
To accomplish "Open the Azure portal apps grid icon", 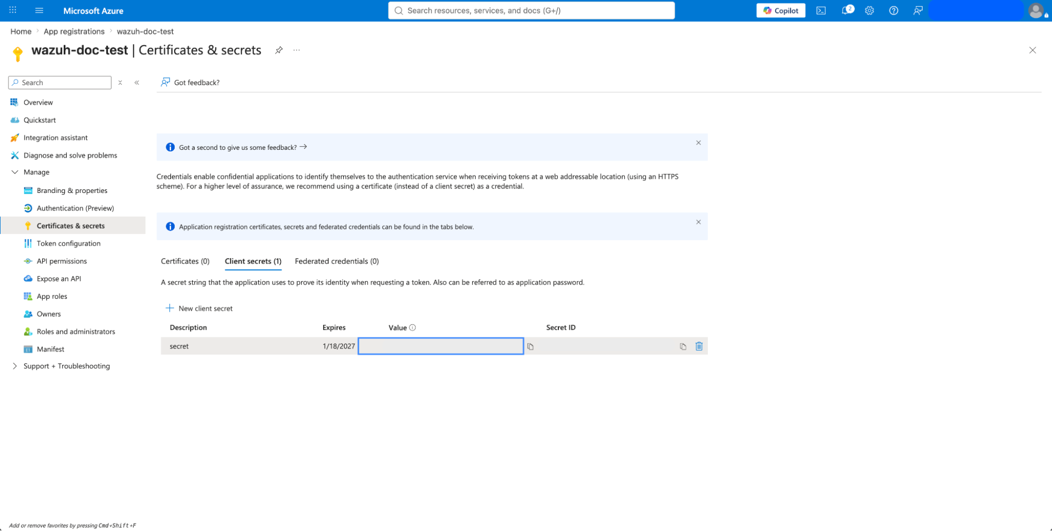I will pos(13,10).
